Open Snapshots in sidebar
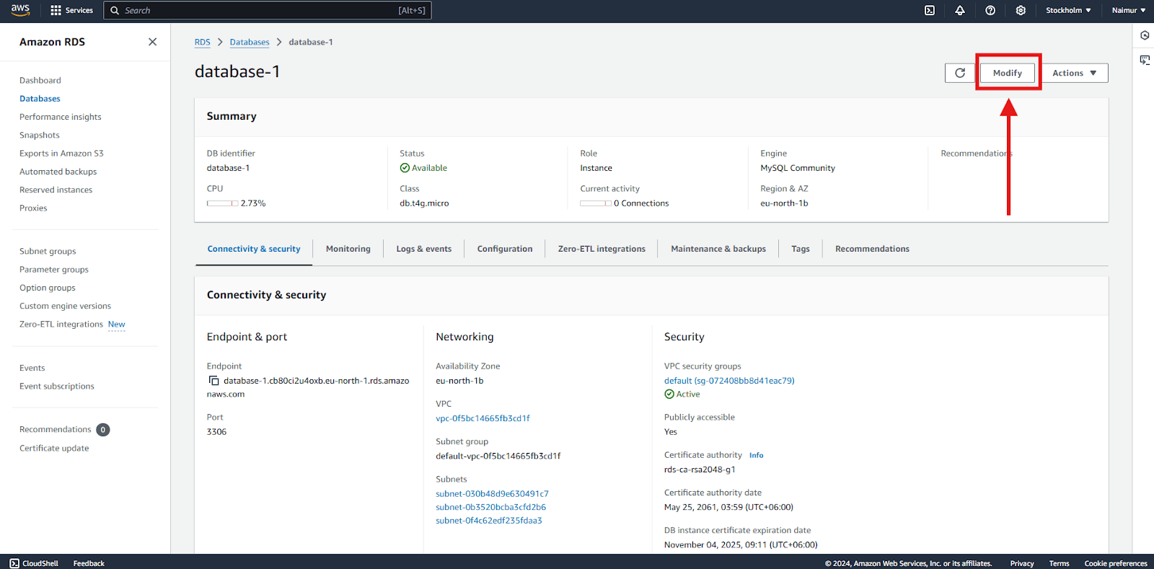The image size is (1154, 569). (40, 135)
